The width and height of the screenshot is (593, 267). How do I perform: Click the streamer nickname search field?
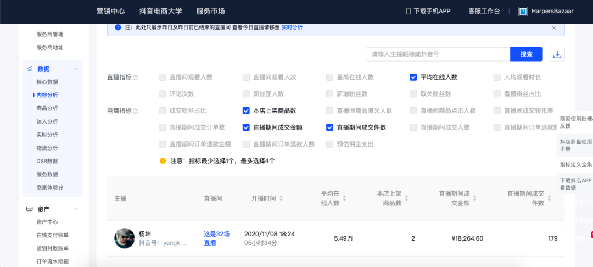pos(438,54)
